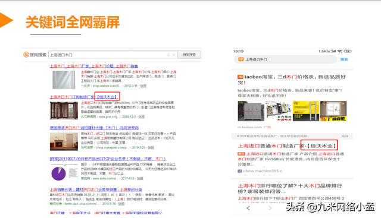This screenshot has height=218, width=381.
Task: Open the 德国原装进口木门 result title
Action: (94, 128)
